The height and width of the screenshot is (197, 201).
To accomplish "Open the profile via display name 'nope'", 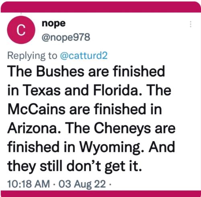I will coord(53,24).
